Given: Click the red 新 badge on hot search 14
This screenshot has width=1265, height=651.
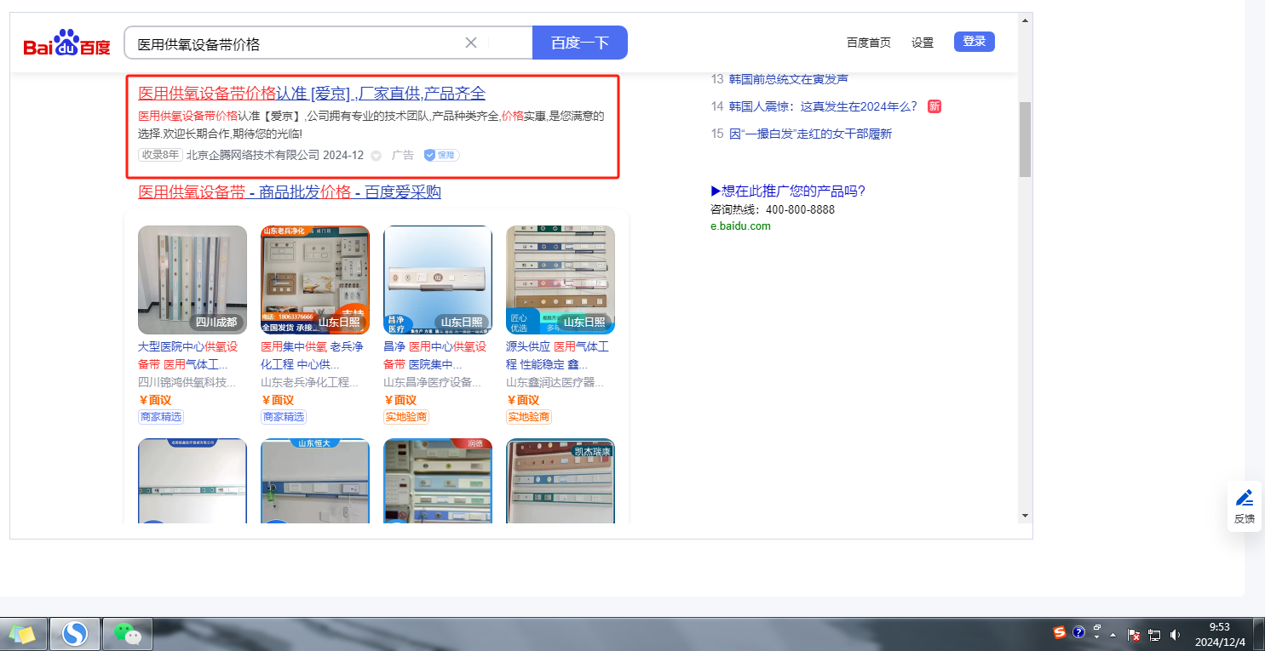Looking at the screenshot, I should coord(934,106).
